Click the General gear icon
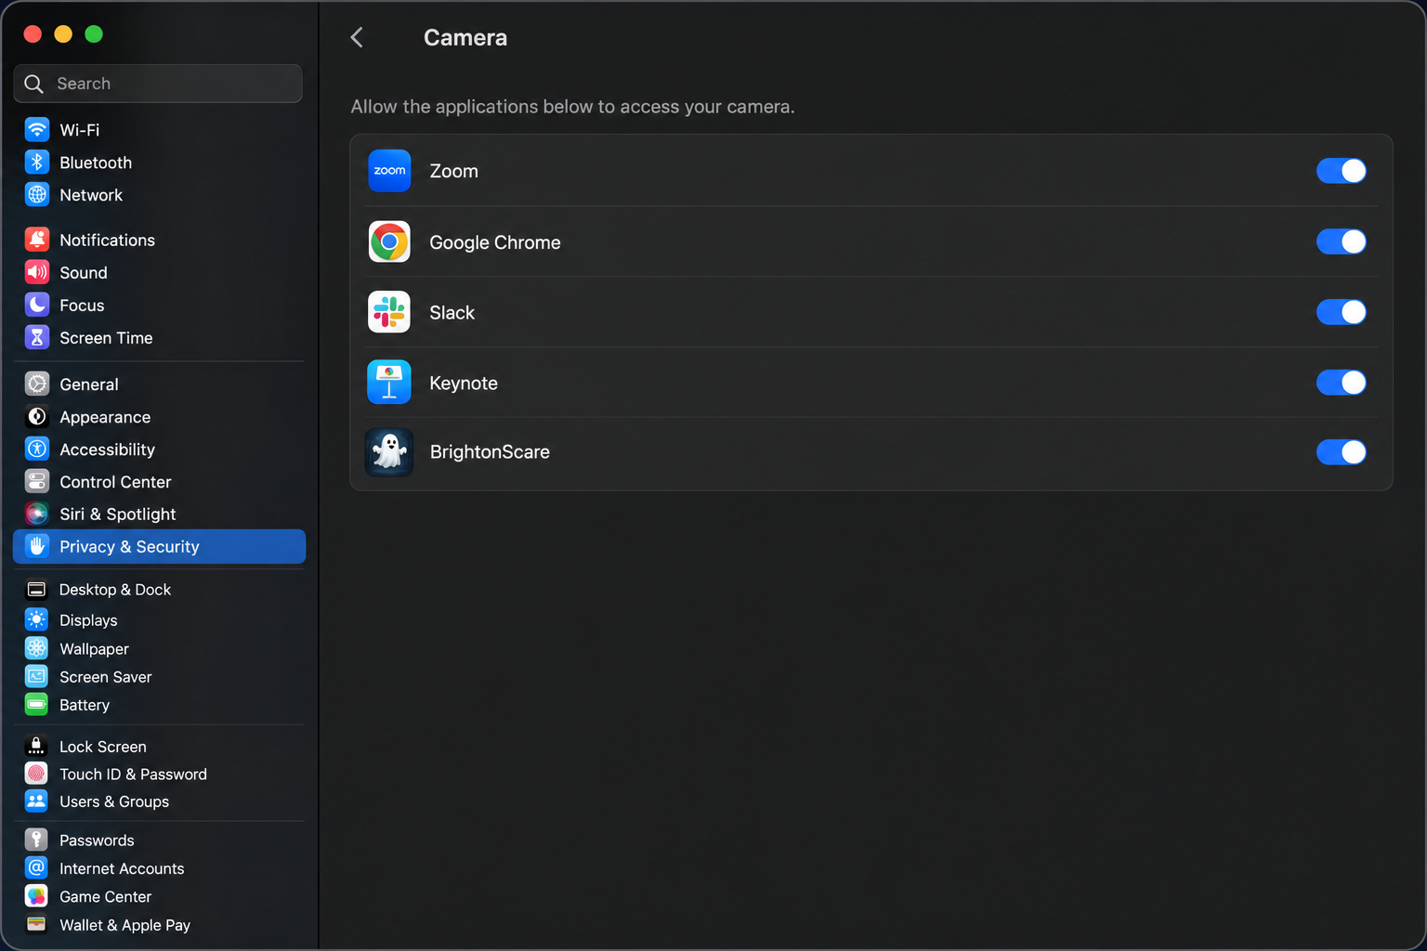The width and height of the screenshot is (1427, 951). (x=37, y=384)
